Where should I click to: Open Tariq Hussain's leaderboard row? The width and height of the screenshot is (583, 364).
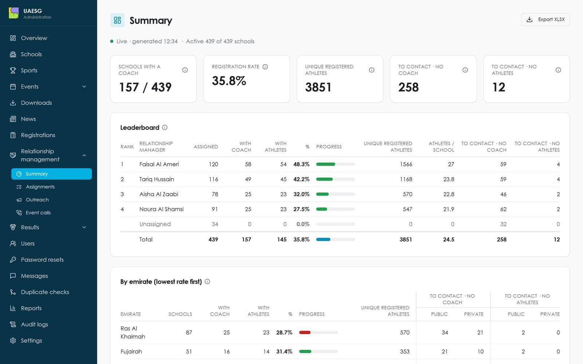click(x=340, y=179)
